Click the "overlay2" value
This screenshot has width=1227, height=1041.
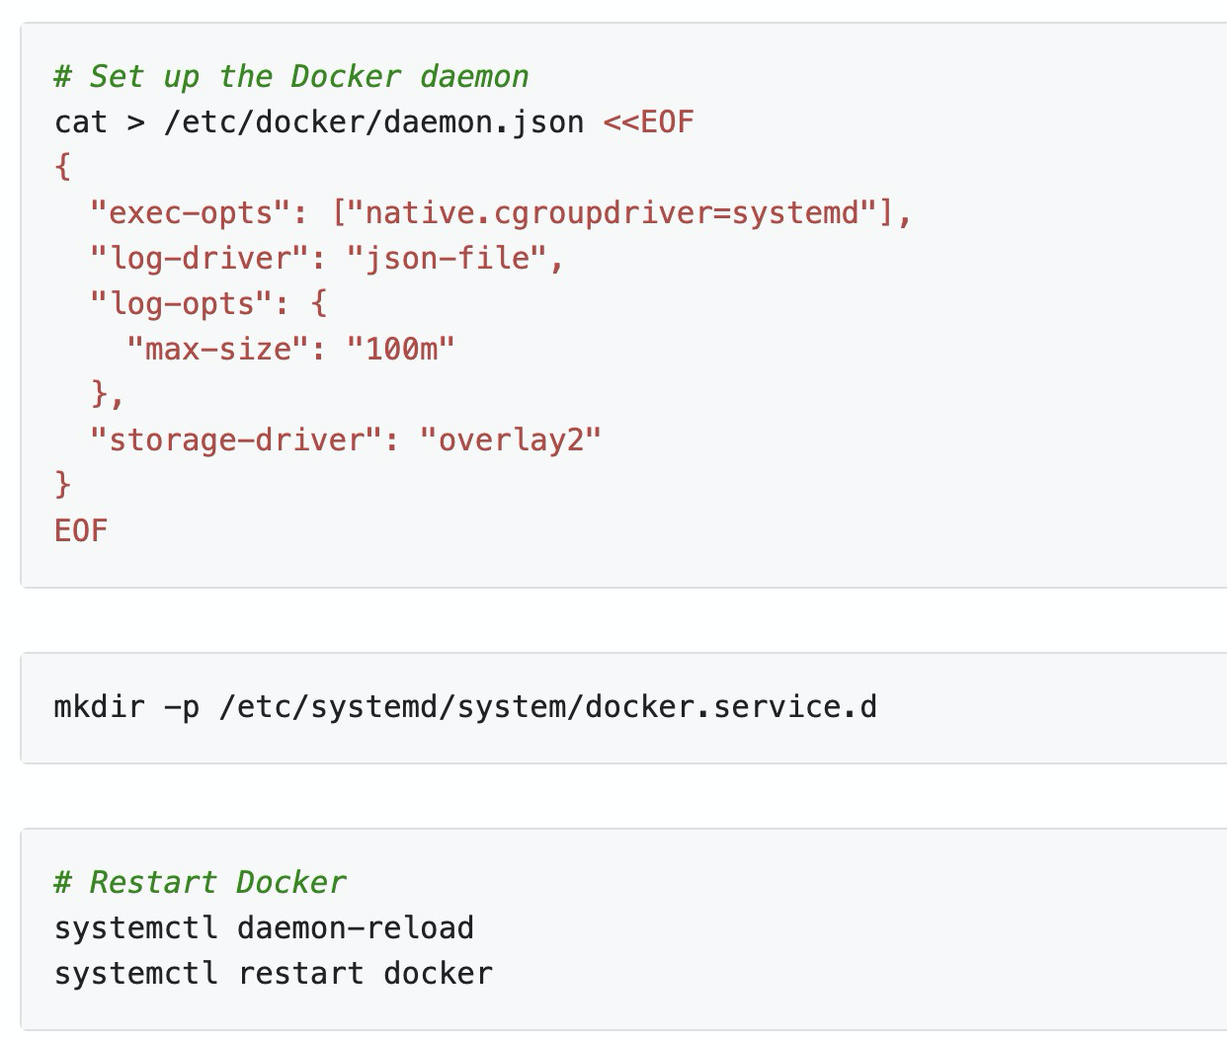click(x=511, y=440)
